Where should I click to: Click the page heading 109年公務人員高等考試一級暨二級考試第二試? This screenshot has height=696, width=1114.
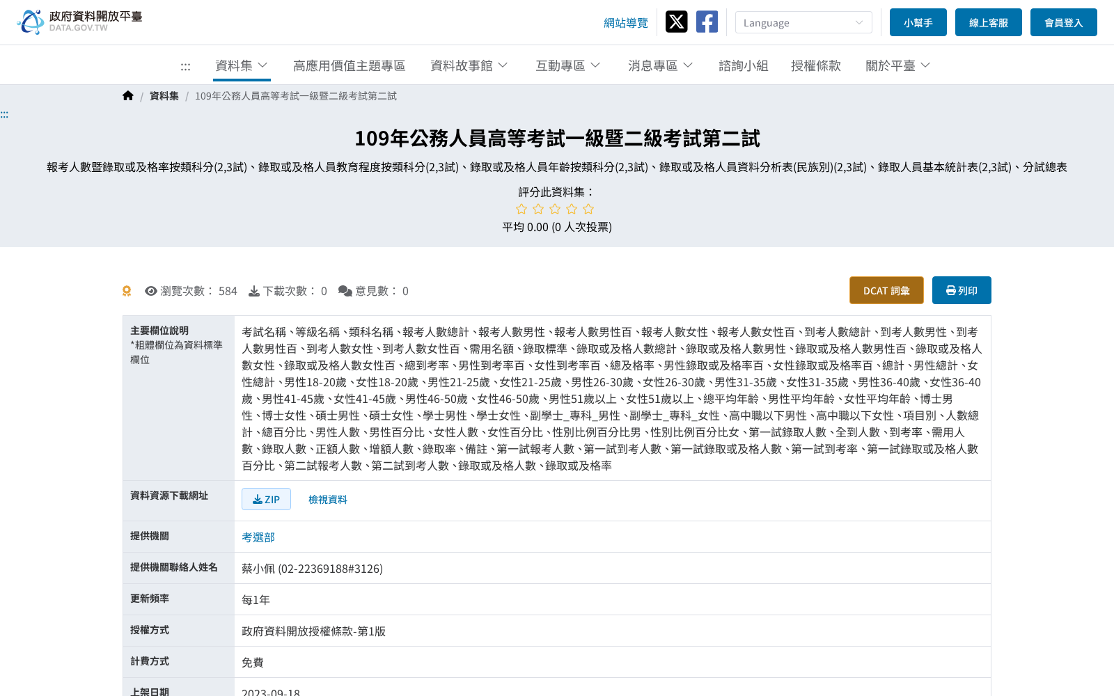pyautogui.click(x=557, y=139)
